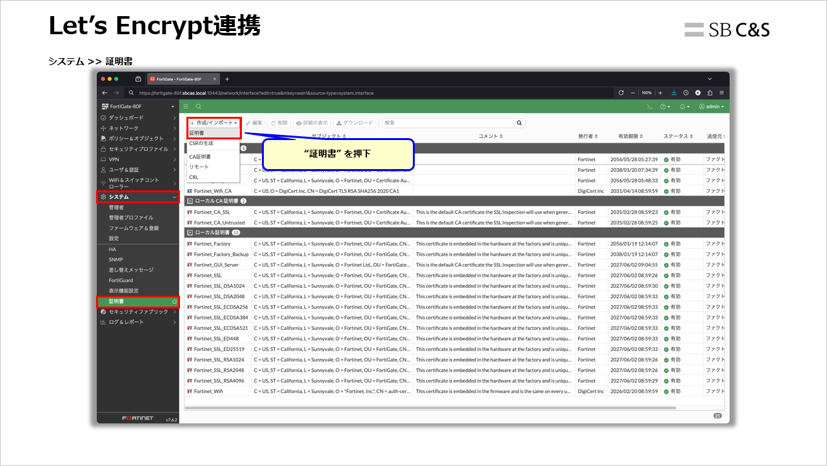Click the browser URL address bar
827x466 pixels.
(x=370, y=93)
